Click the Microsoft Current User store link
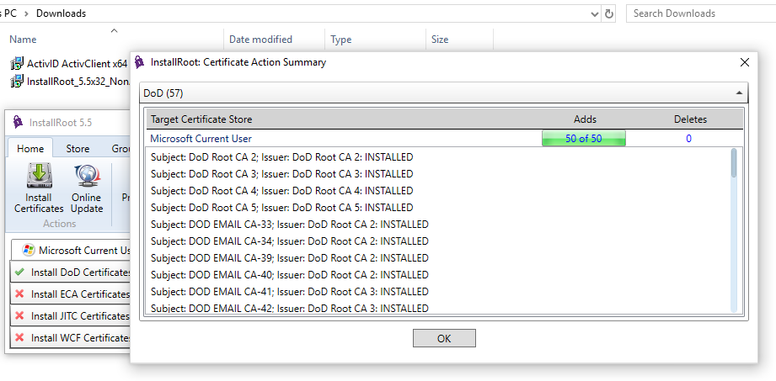 [x=201, y=139]
